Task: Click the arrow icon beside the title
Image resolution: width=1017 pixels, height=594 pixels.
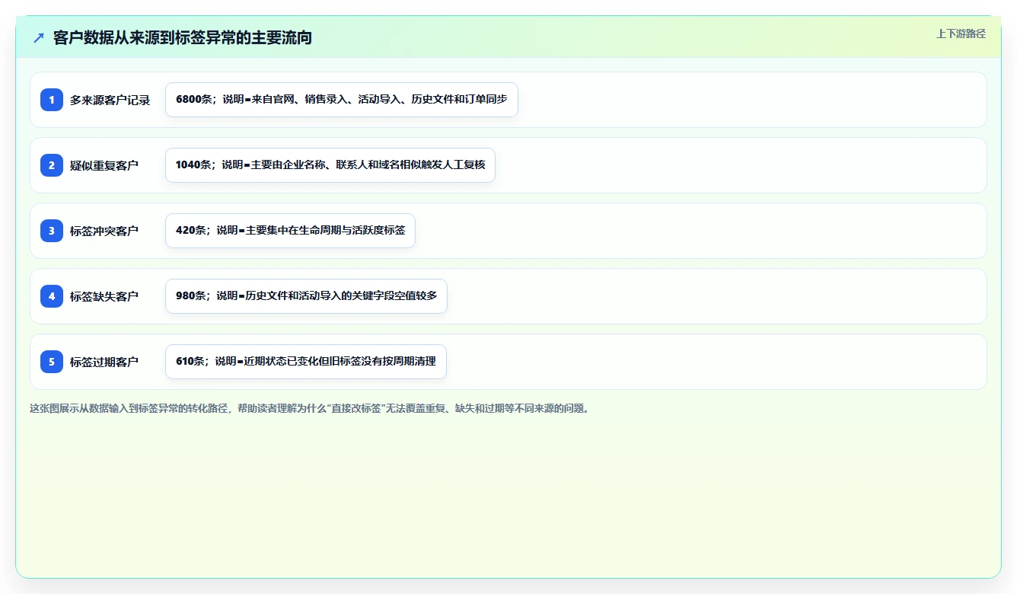Action: click(39, 37)
